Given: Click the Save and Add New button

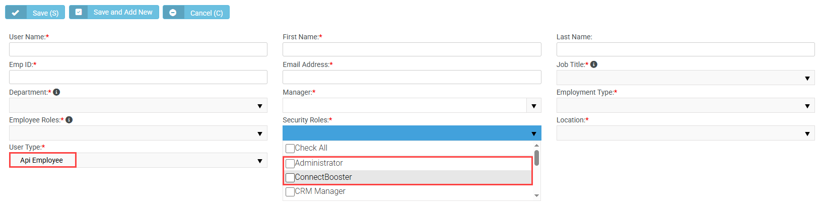Looking at the screenshot, I should tap(114, 12).
